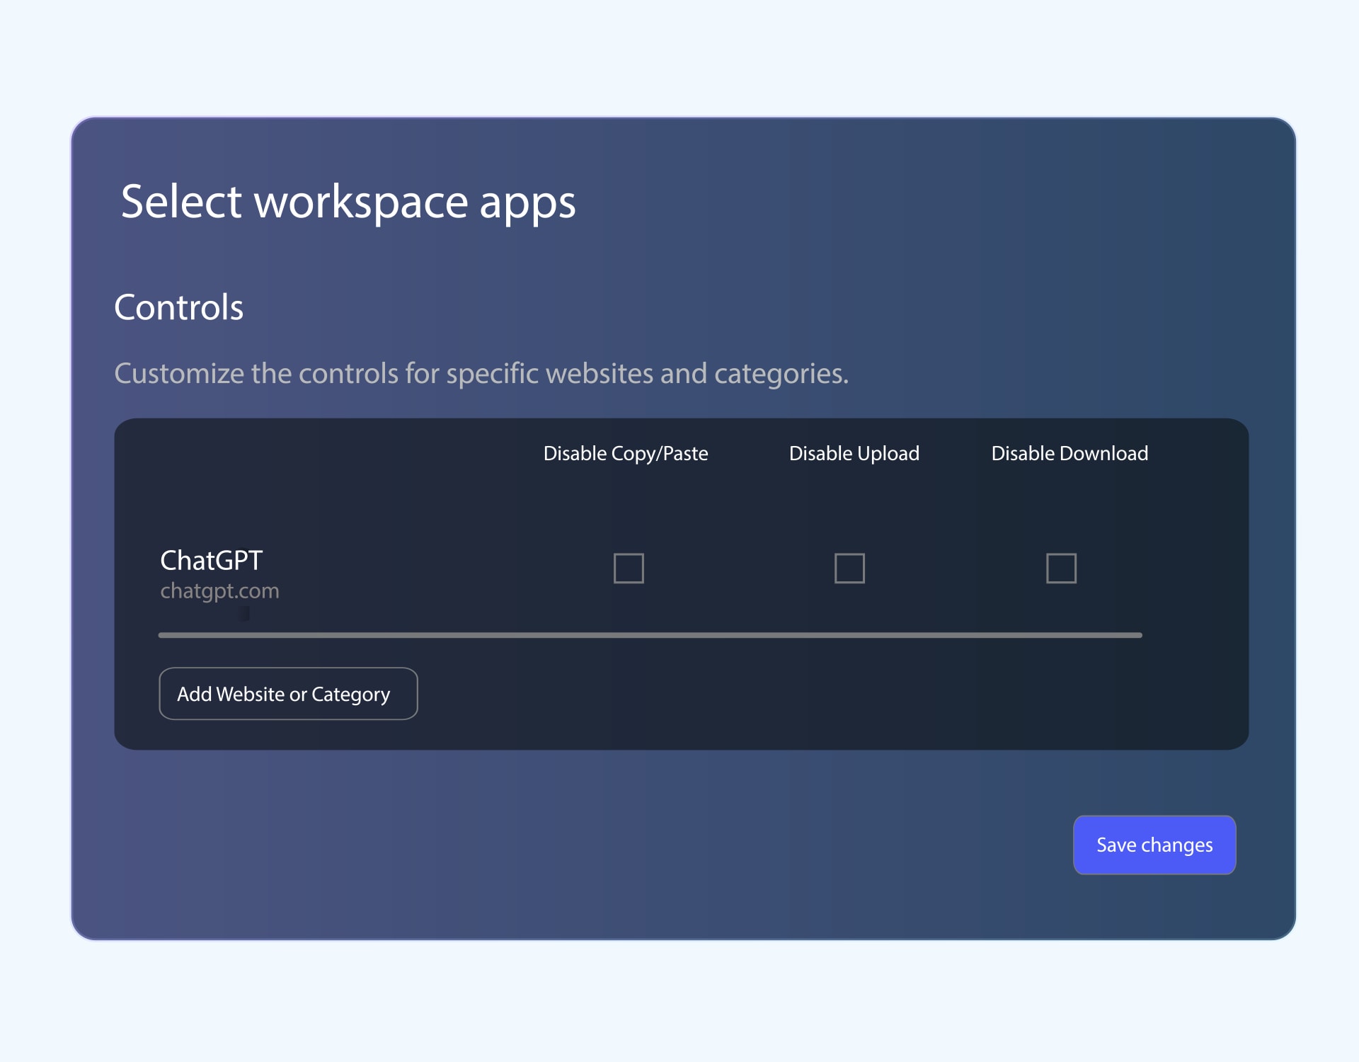The image size is (1359, 1062).
Task: Click the Controls section heading
Action: pyautogui.click(x=178, y=307)
